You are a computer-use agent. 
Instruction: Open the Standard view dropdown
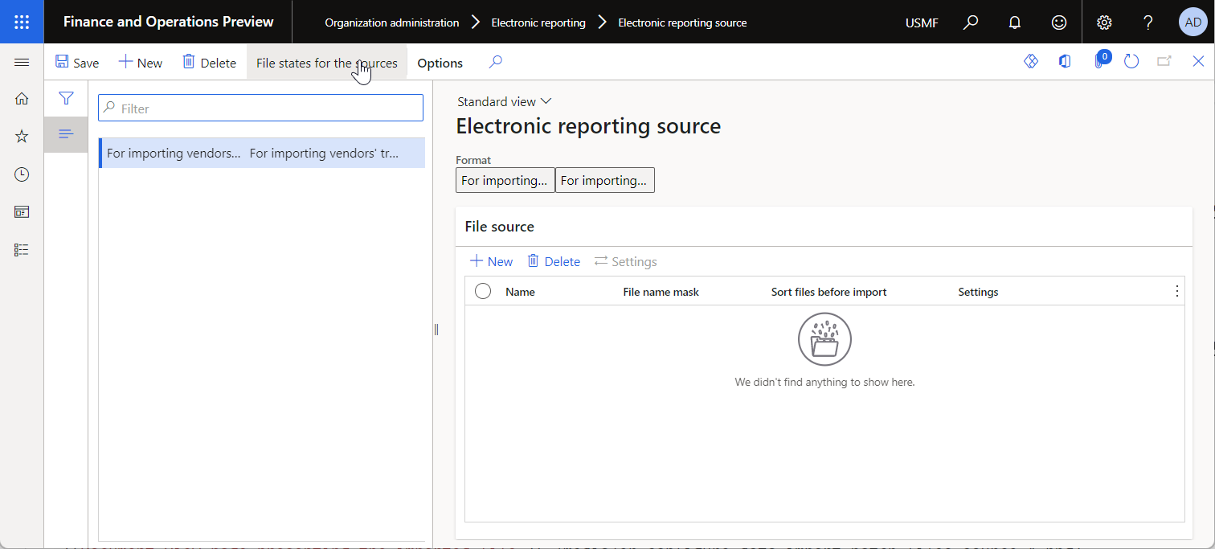point(504,101)
